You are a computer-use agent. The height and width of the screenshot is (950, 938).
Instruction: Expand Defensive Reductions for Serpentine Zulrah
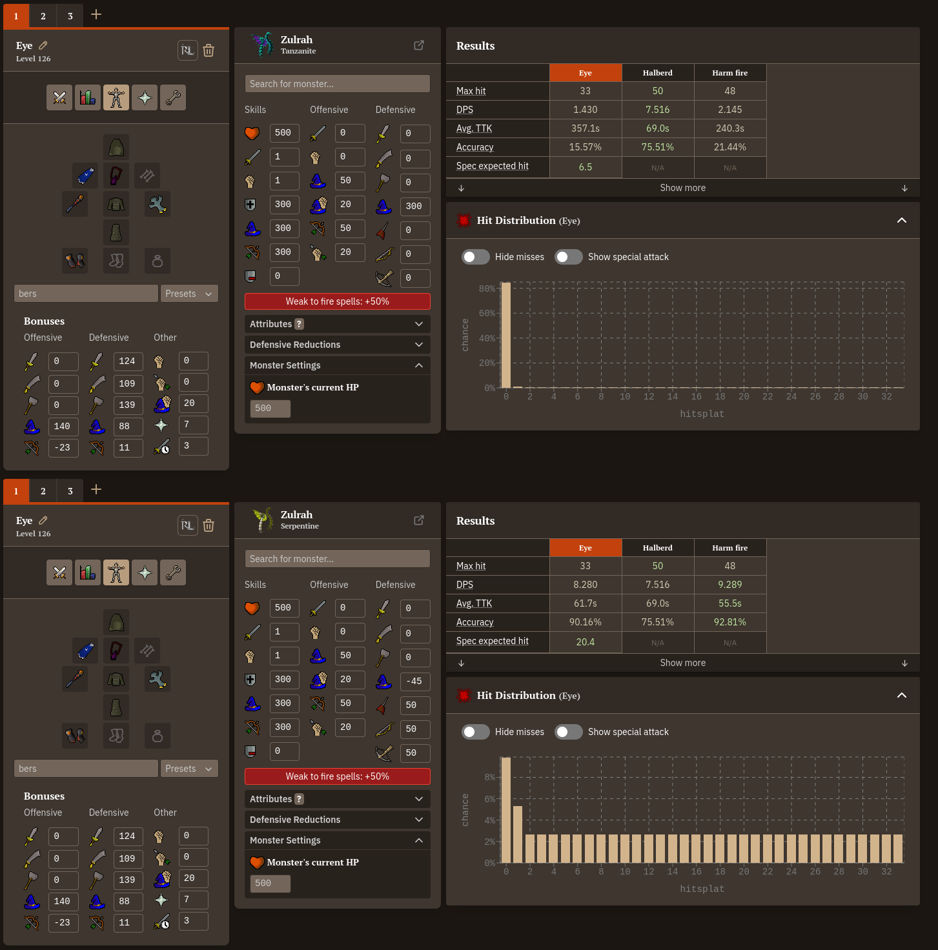[x=338, y=820]
